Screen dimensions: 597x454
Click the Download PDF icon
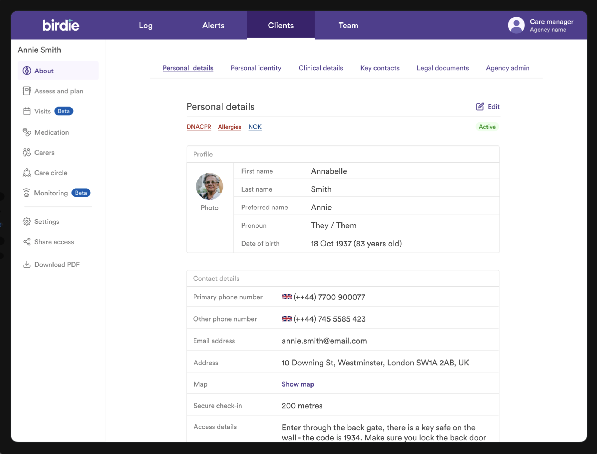click(27, 265)
